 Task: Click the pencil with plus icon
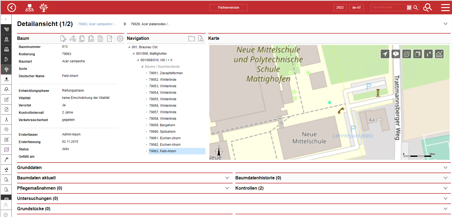(73, 39)
